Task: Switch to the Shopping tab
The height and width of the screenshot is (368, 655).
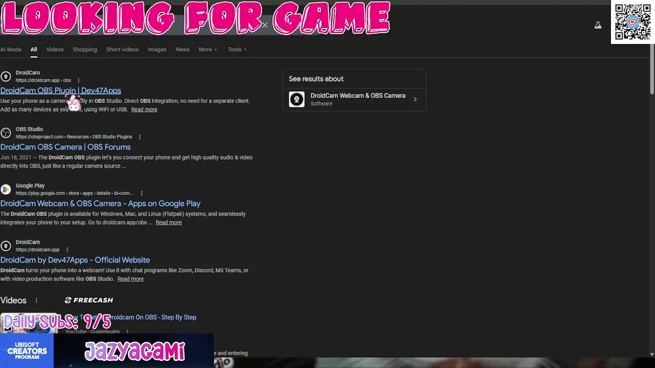Action: point(85,50)
